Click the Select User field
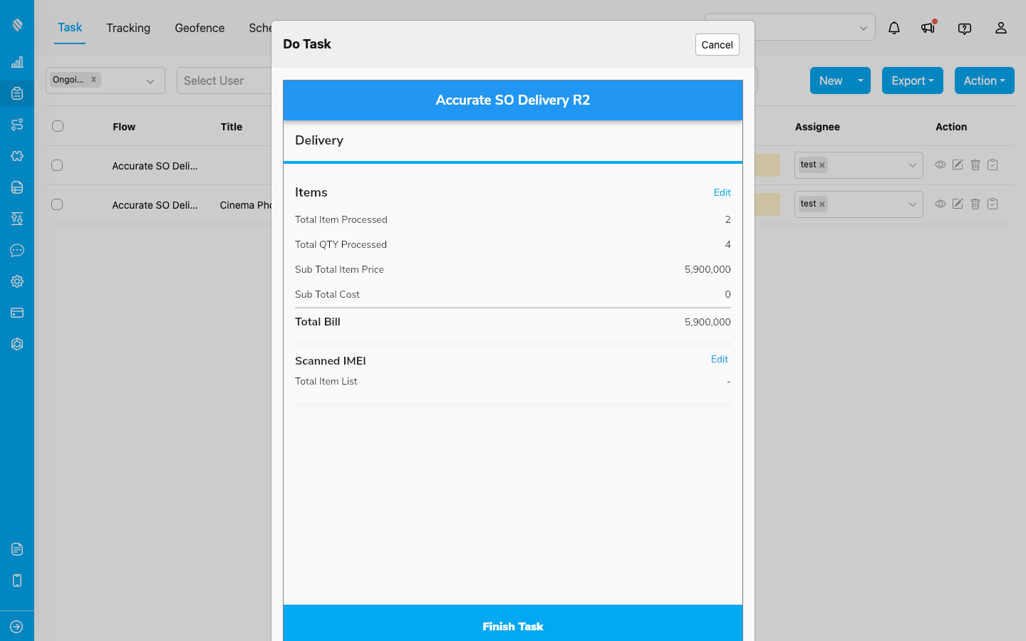Image resolution: width=1026 pixels, height=641 pixels. (x=224, y=80)
